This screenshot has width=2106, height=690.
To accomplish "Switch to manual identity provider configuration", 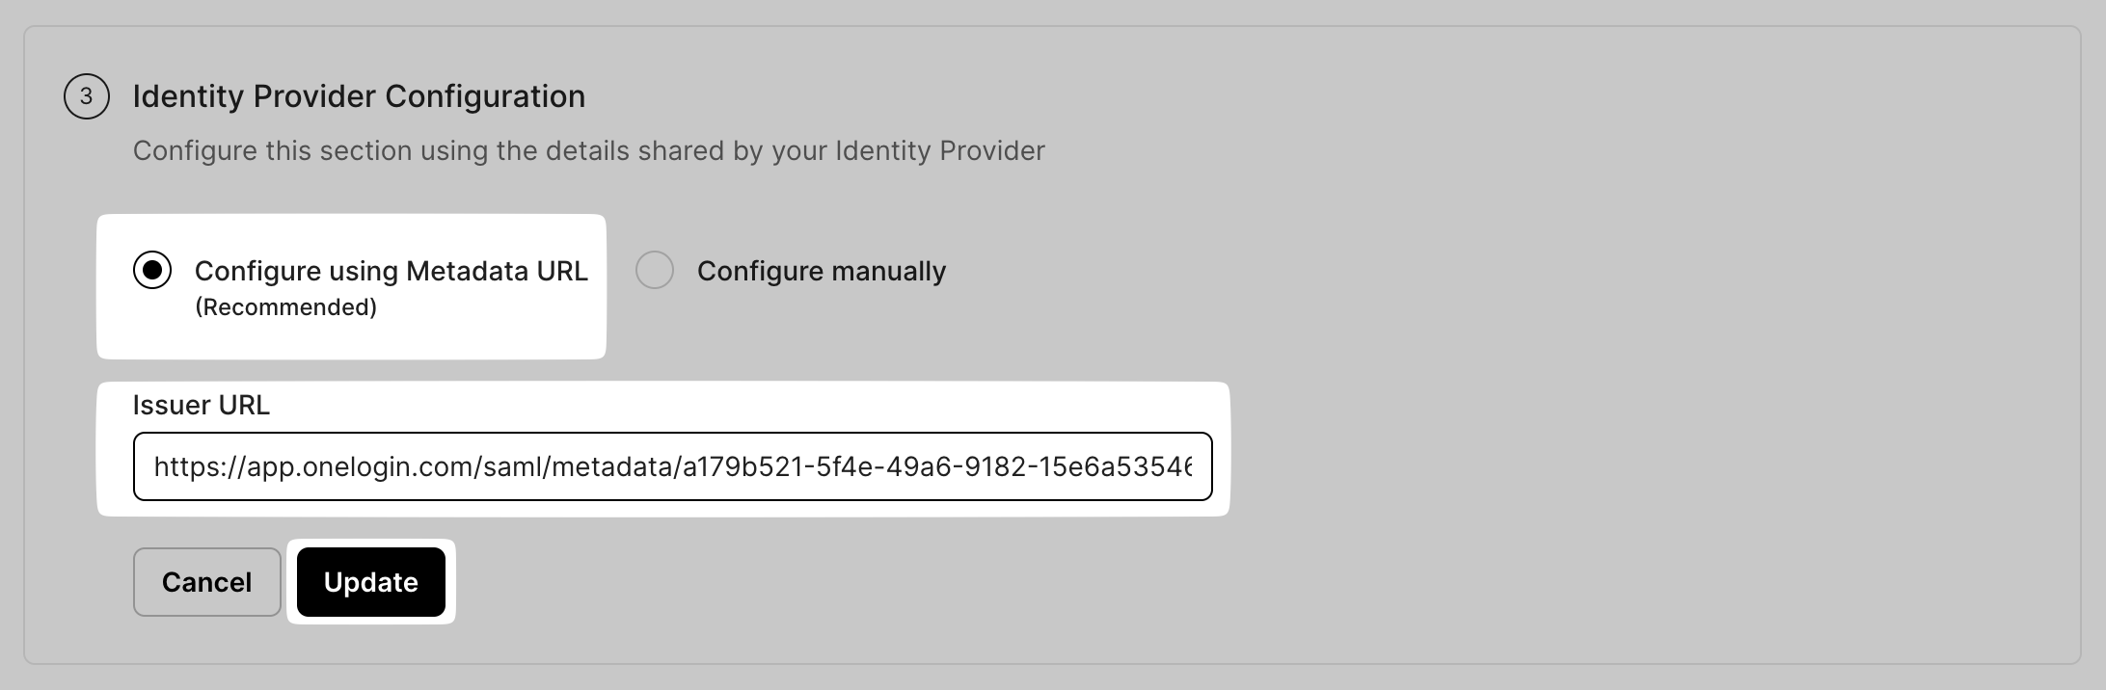I will click(x=656, y=271).
